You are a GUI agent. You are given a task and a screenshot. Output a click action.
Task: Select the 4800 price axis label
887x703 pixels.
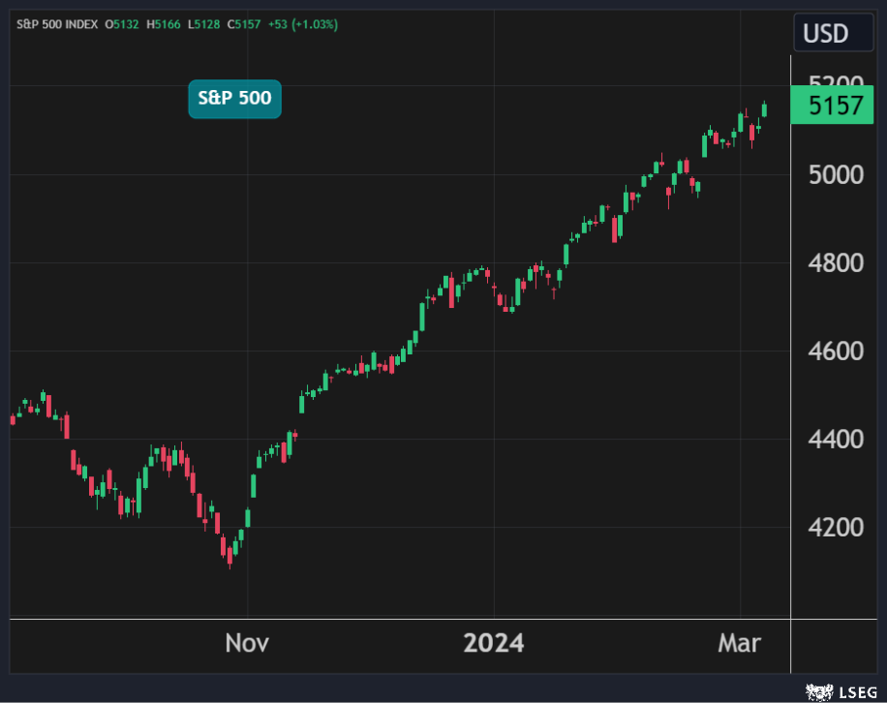(x=835, y=263)
